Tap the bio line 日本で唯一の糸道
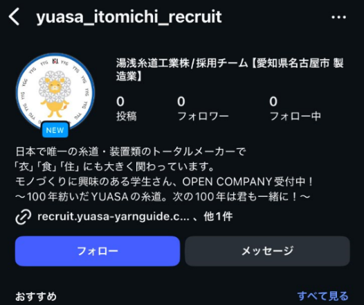This screenshot has width=364, height=305. [x=131, y=152]
